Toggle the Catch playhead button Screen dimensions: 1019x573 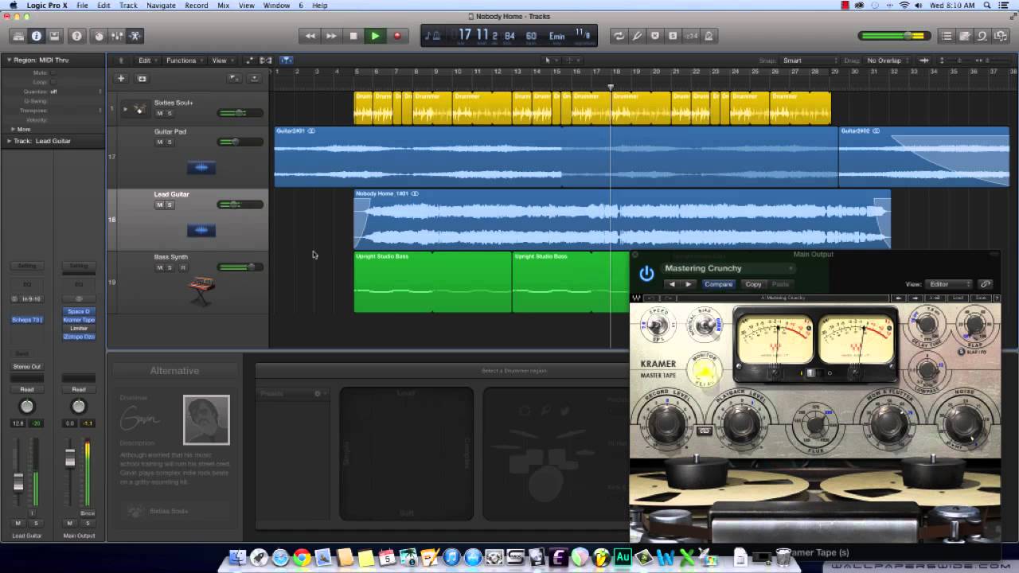click(286, 60)
